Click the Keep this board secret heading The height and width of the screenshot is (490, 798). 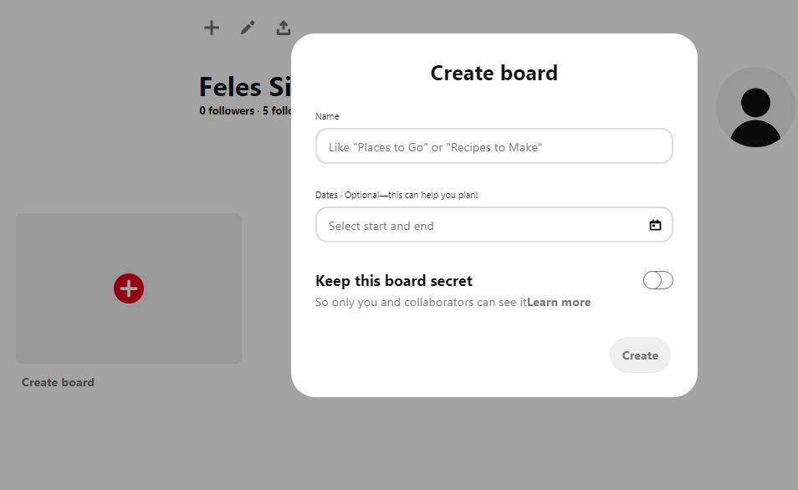pos(394,281)
